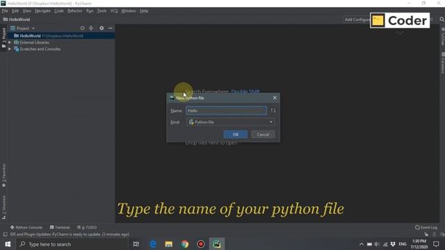The height and width of the screenshot is (250, 445).
Task: Open the Help menu
Action: 144,11
